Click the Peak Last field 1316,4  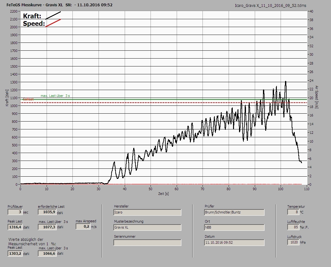click(15, 227)
